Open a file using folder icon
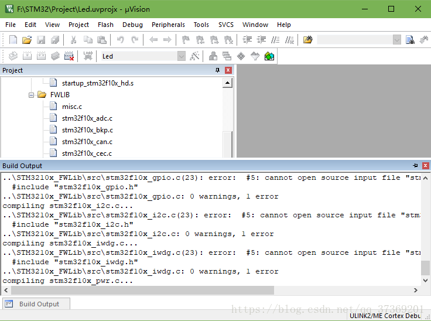 [x=27, y=40]
